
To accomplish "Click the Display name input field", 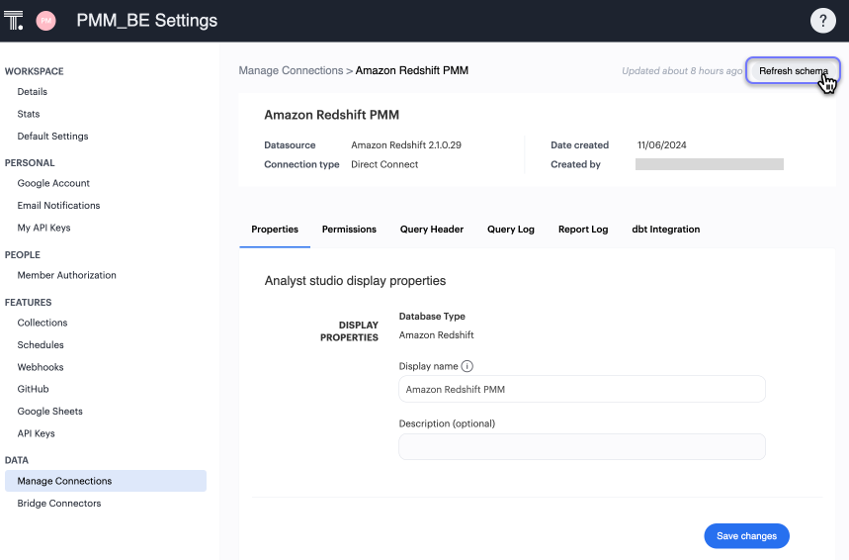I will coord(582,390).
